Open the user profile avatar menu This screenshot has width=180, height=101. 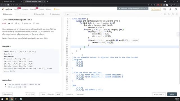click(176, 9)
